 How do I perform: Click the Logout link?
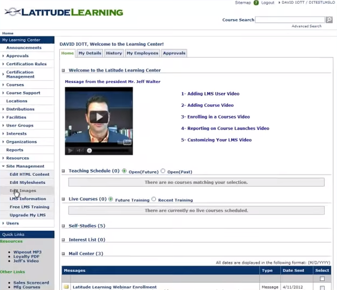268,3
